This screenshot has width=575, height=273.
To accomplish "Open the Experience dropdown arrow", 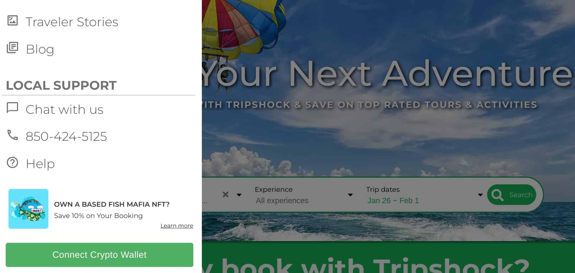I will coord(350,195).
